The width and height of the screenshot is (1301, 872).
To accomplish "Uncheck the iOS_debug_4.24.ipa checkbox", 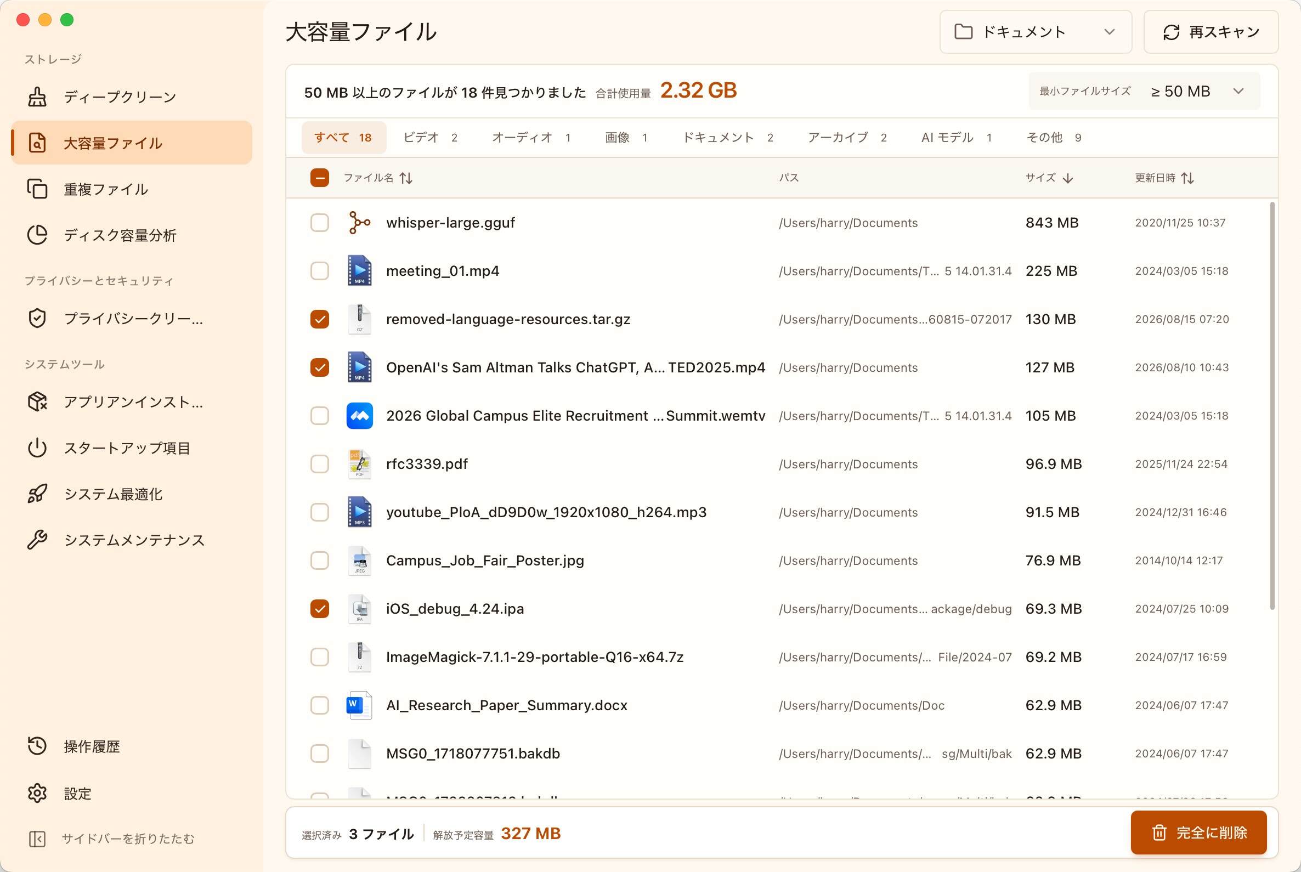I will [x=319, y=608].
